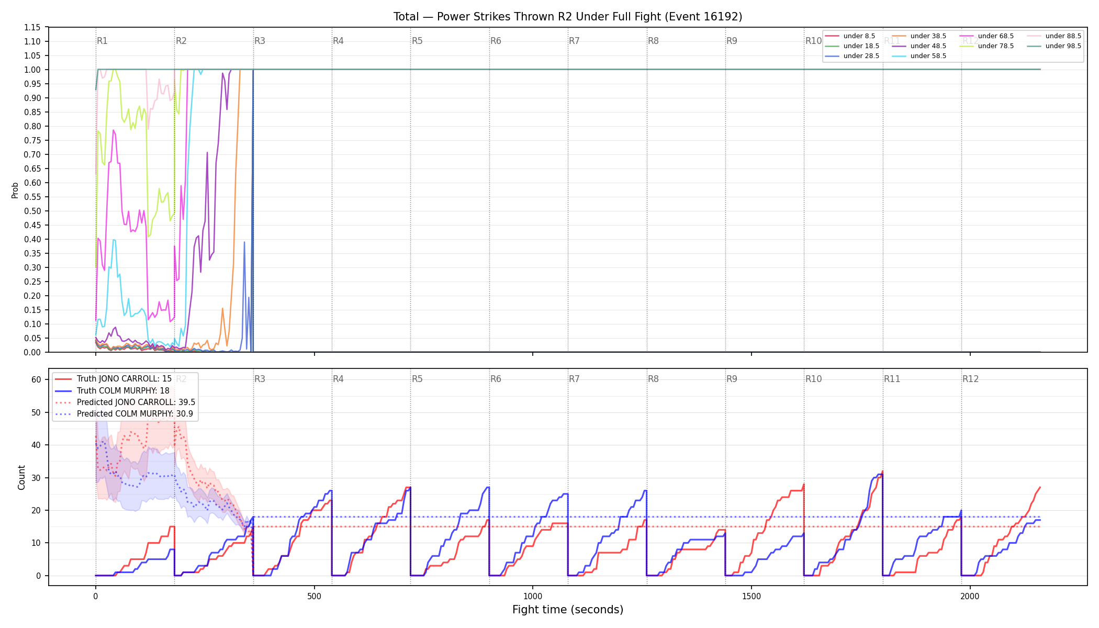Click the 60 tick on the Count axis
Viewport: 1099px width, 628px height.
click(36, 380)
